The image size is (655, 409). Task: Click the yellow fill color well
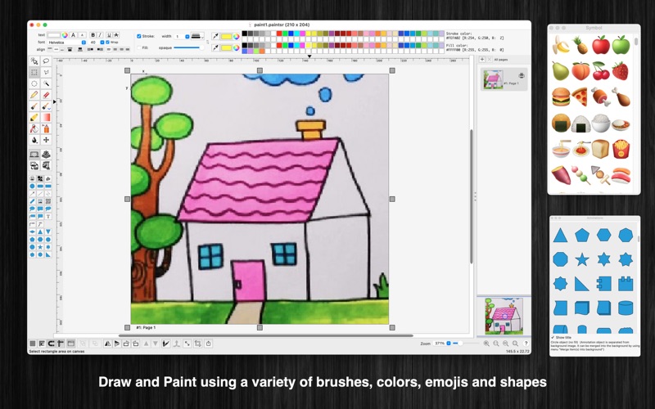[x=227, y=47]
